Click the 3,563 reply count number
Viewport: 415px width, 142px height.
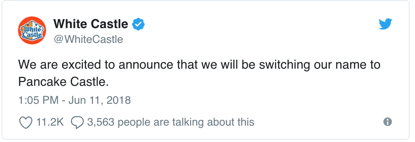pos(100,122)
